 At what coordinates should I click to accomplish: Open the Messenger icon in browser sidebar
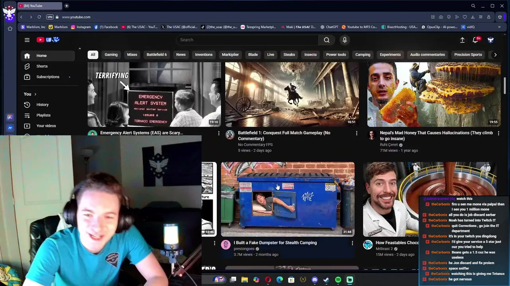[x=10, y=128]
